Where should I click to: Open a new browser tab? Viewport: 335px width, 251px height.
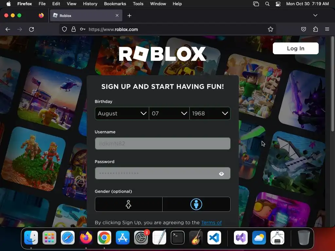tap(129, 16)
